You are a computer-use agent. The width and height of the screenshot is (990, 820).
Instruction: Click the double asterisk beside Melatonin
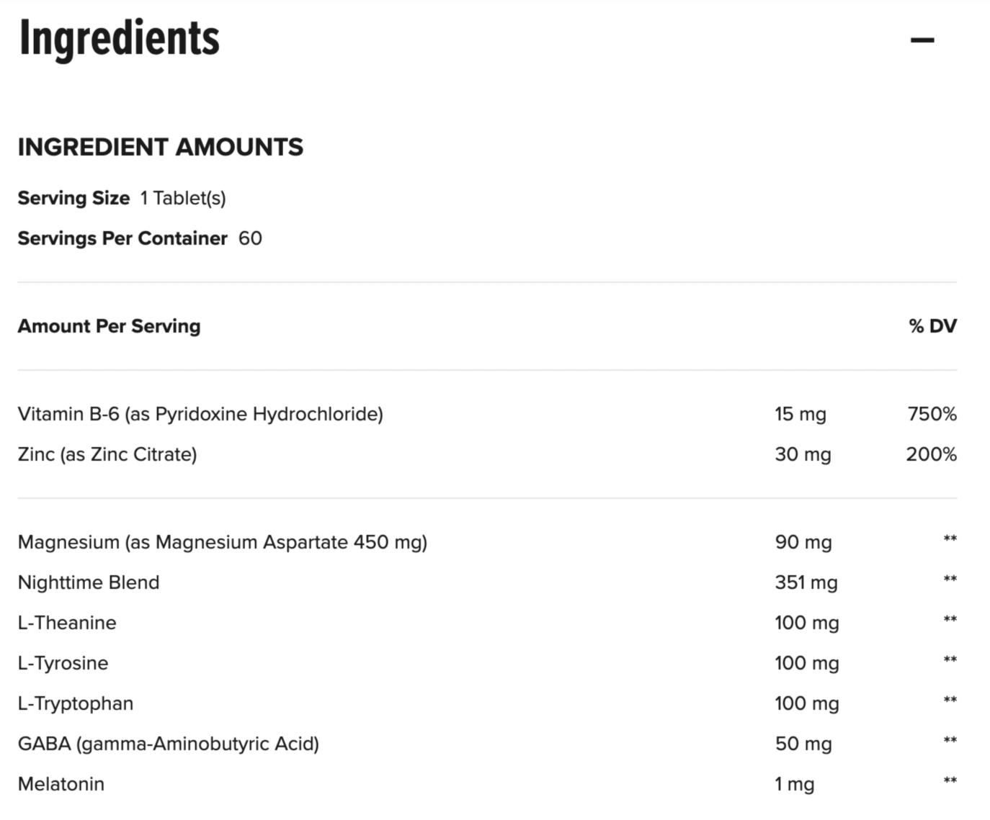click(x=950, y=780)
